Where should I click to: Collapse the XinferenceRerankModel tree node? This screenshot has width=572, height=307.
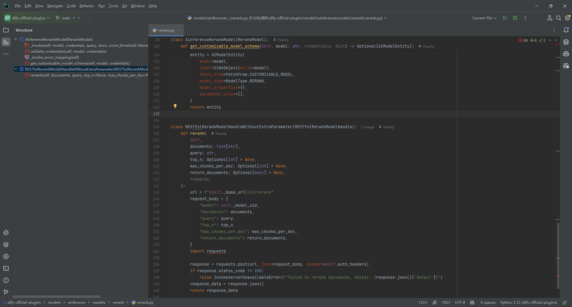click(x=16, y=39)
